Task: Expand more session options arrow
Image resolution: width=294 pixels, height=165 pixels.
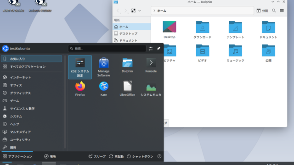Action: tap(159, 156)
